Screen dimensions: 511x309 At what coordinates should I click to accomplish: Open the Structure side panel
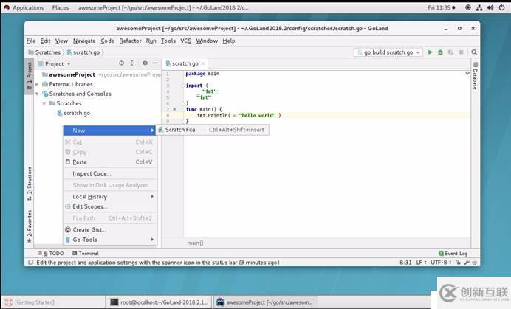click(30, 184)
